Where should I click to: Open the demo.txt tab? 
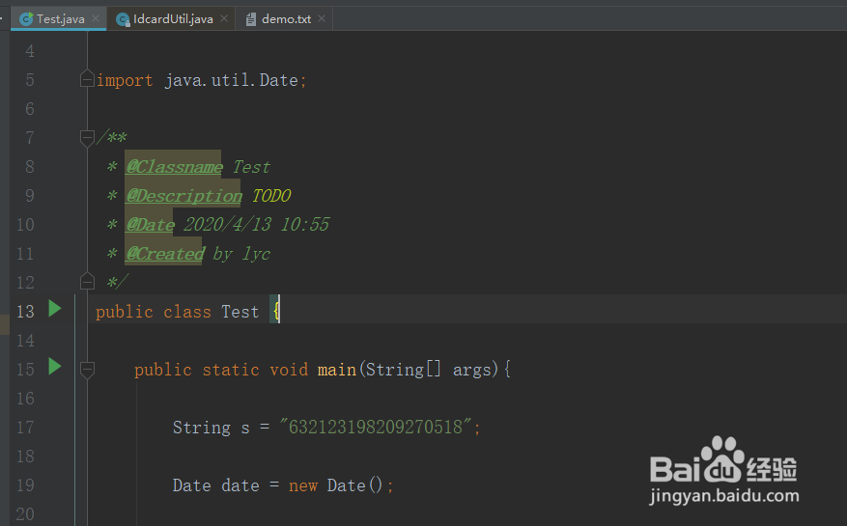pos(285,19)
